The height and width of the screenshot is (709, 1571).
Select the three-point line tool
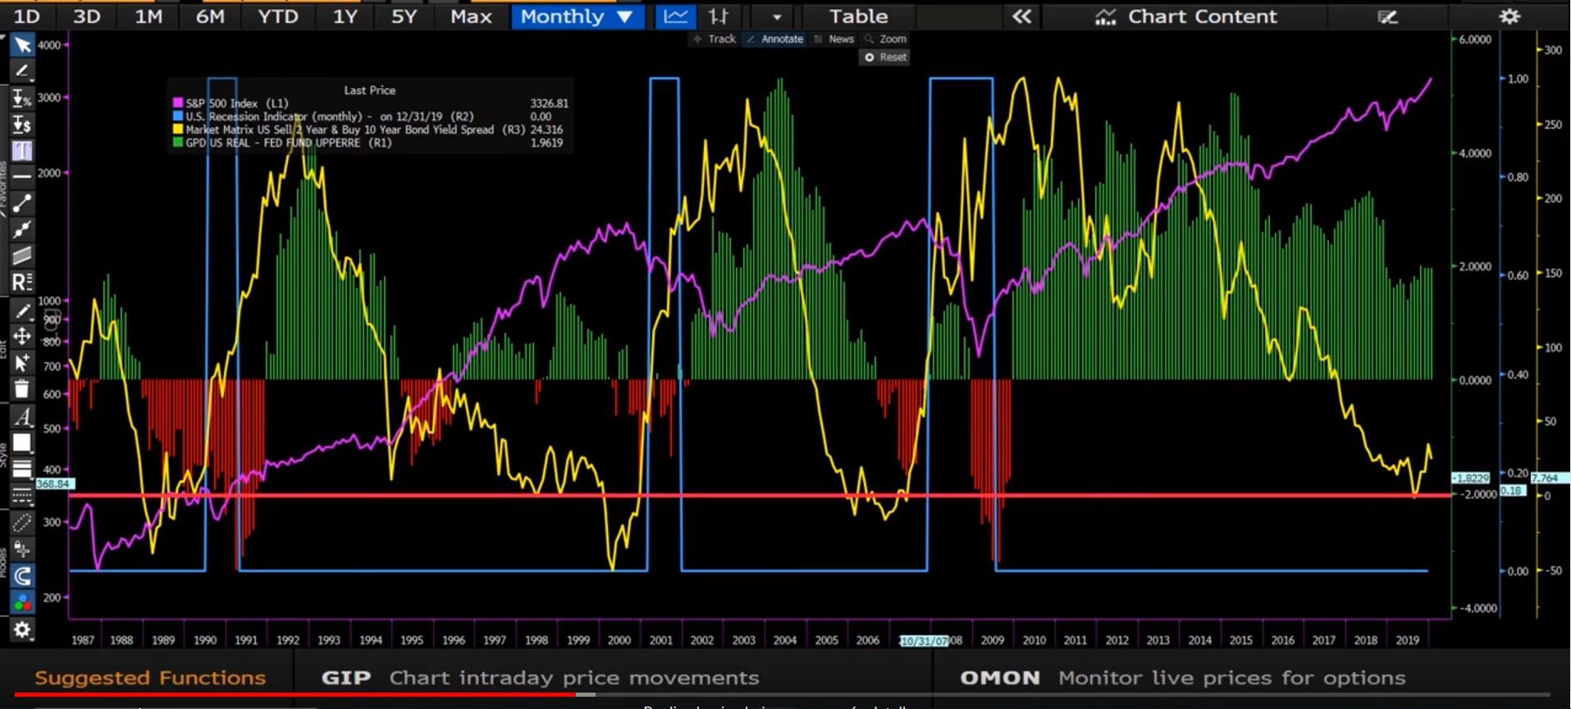pyautogui.click(x=22, y=230)
